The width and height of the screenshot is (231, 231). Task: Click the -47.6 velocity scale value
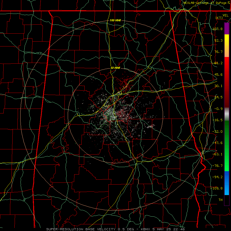click(218, 143)
